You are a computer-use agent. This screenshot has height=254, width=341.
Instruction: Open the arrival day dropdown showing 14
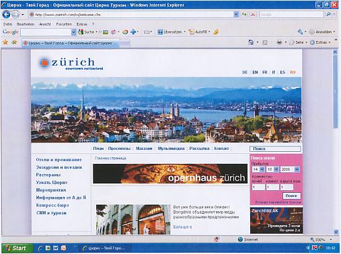point(259,169)
